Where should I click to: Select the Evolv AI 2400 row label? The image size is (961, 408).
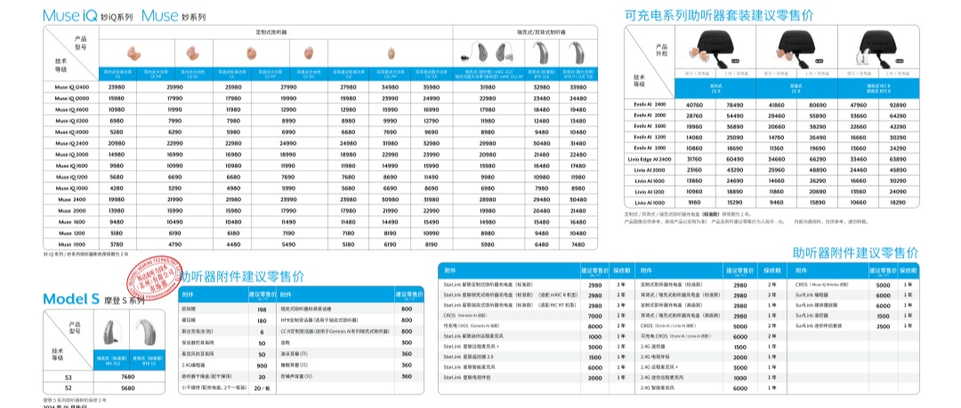[642, 104]
